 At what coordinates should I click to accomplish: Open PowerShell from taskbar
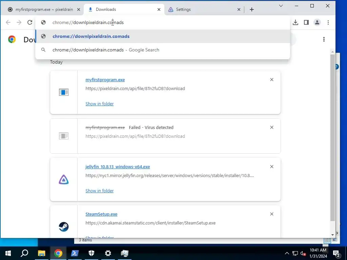pyautogui.click(x=75, y=253)
